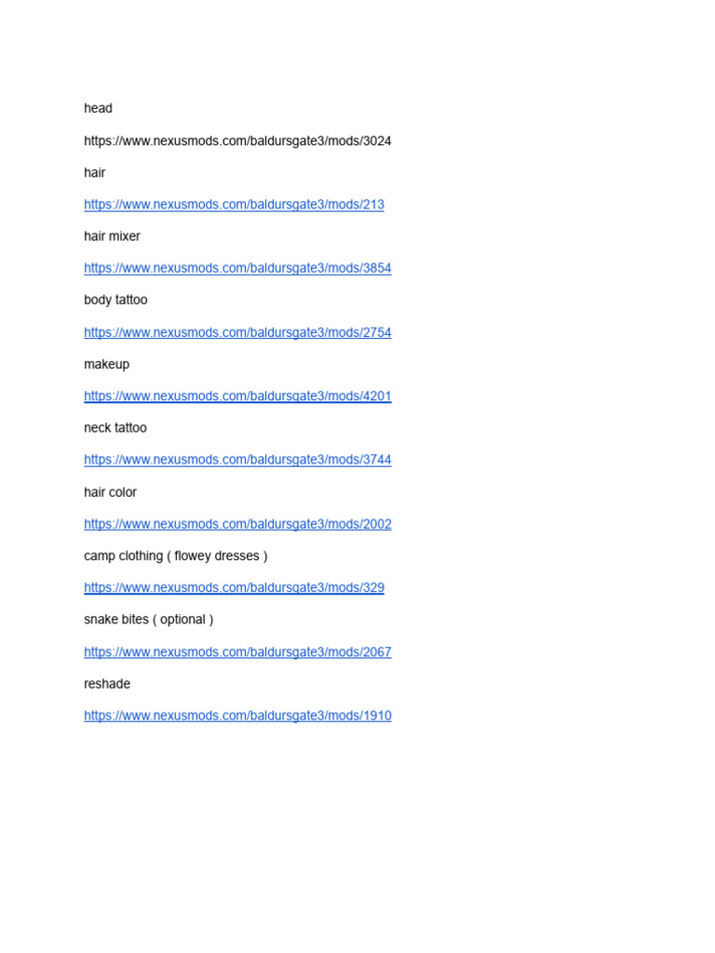Screen dimensions: 715x953
Task: Click the 'hair' label text
Action: [x=95, y=172]
